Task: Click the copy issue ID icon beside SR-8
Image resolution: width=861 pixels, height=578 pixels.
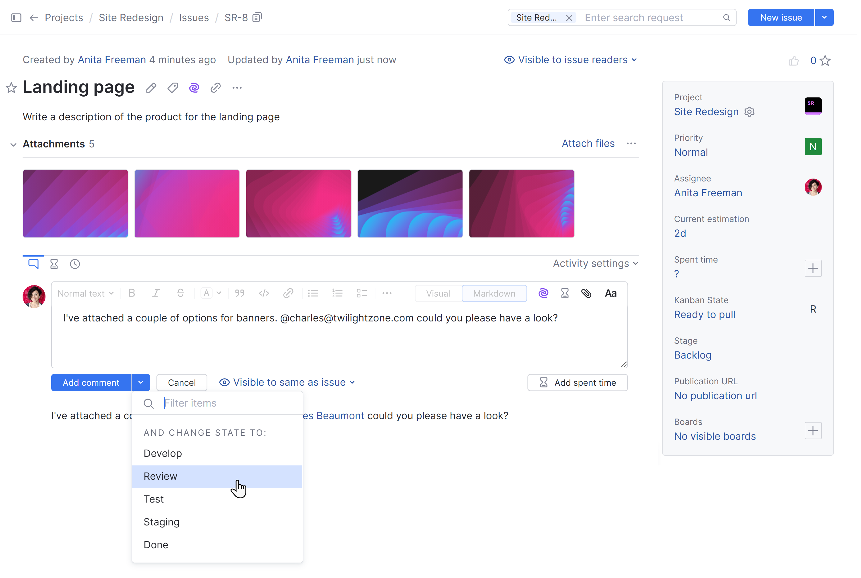Action: 257,17
